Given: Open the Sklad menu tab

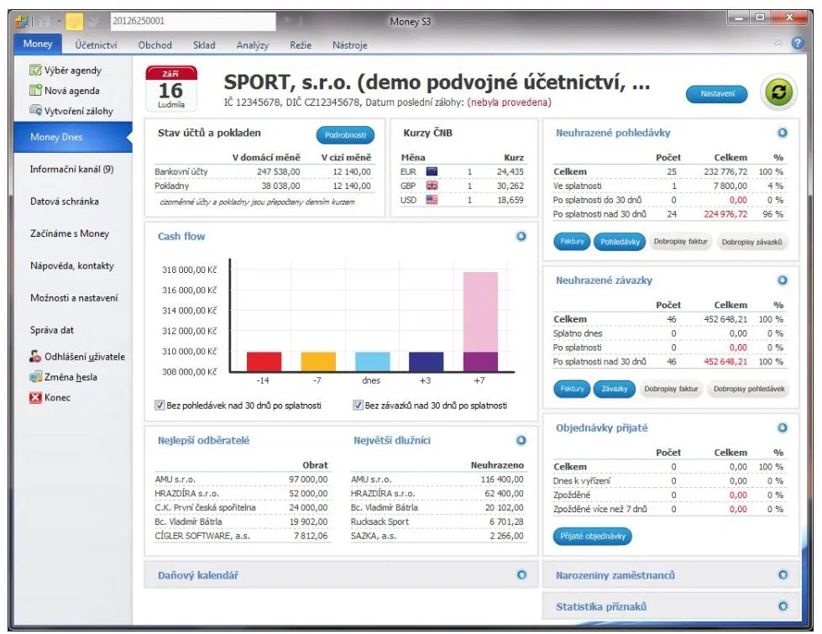Looking at the screenshot, I should pyautogui.click(x=204, y=45).
